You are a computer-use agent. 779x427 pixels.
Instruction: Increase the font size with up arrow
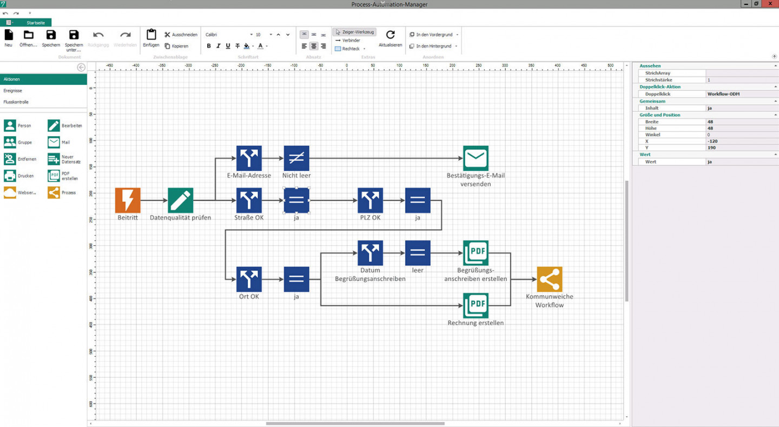pyautogui.click(x=279, y=35)
